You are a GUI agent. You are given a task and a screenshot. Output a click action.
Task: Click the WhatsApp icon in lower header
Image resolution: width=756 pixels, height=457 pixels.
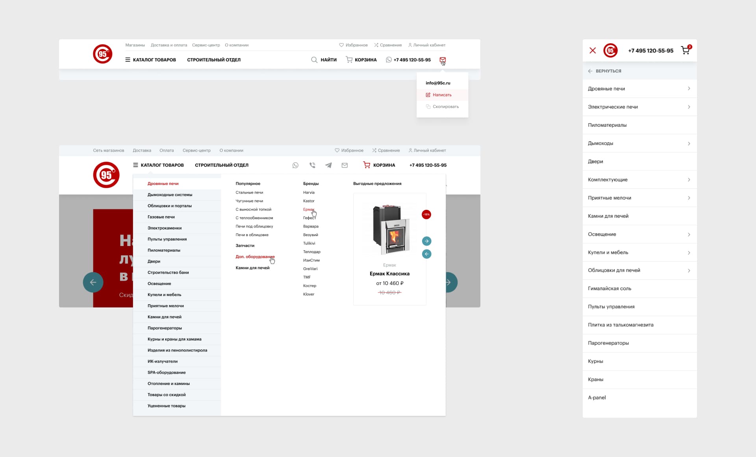pos(295,165)
